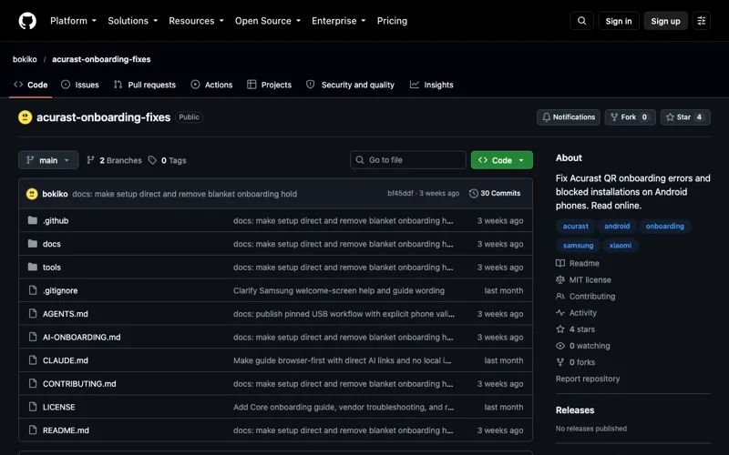Click the Report repository link
The image size is (729, 455).
[x=588, y=379]
